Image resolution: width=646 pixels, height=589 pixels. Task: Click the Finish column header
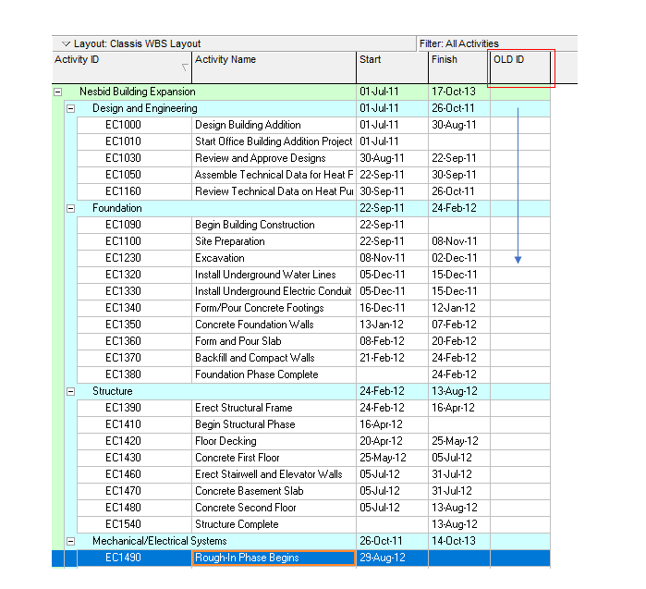point(459,67)
